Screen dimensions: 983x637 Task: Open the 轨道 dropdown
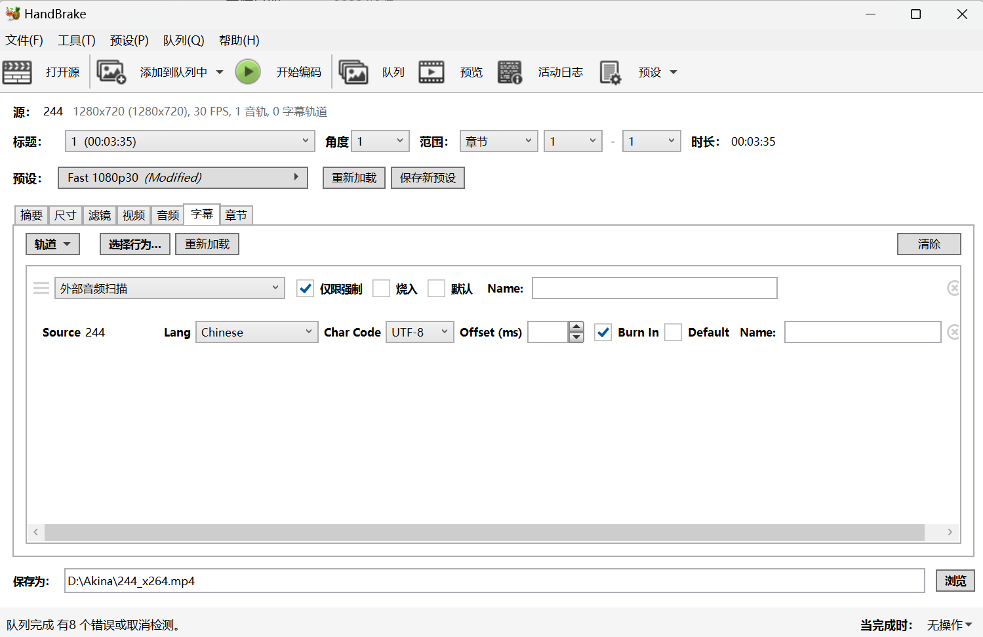point(52,243)
